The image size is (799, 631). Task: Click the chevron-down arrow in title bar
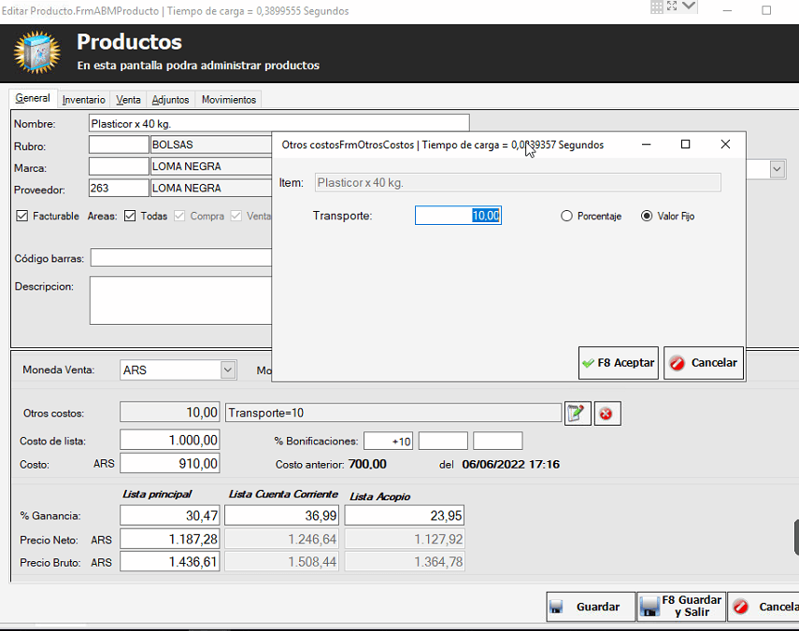coord(690,7)
